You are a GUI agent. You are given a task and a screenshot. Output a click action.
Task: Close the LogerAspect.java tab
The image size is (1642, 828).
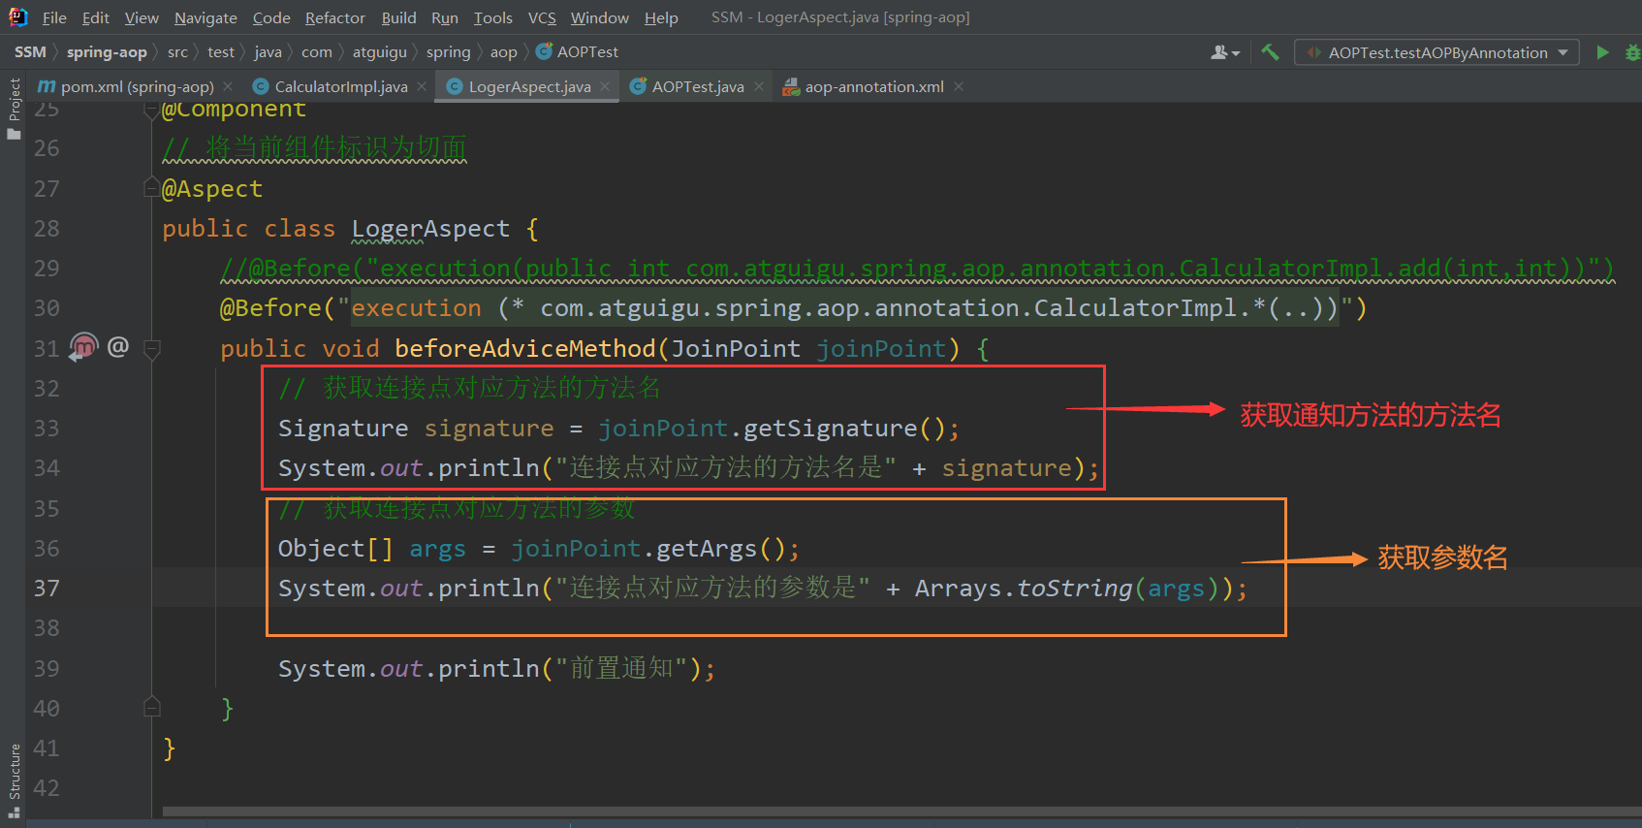tap(605, 86)
